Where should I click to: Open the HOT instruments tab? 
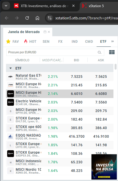coord(30,41)
